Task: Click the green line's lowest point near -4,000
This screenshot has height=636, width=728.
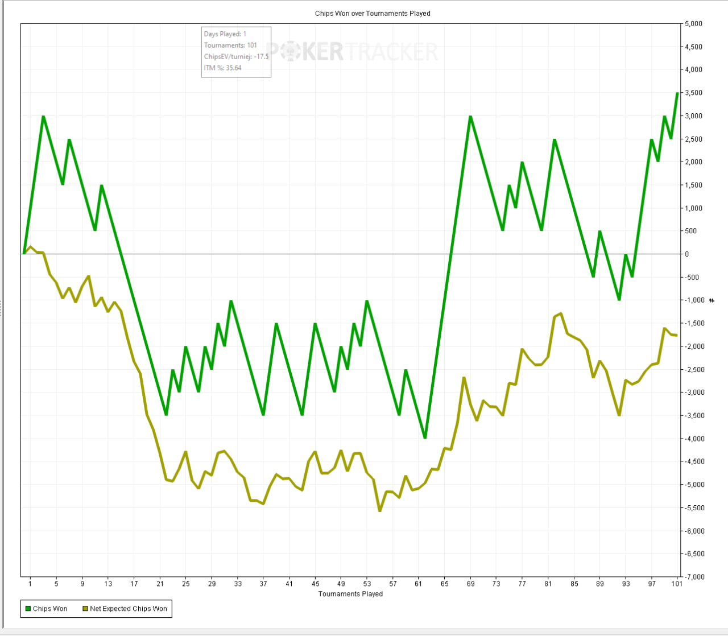Action: [425, 437]
